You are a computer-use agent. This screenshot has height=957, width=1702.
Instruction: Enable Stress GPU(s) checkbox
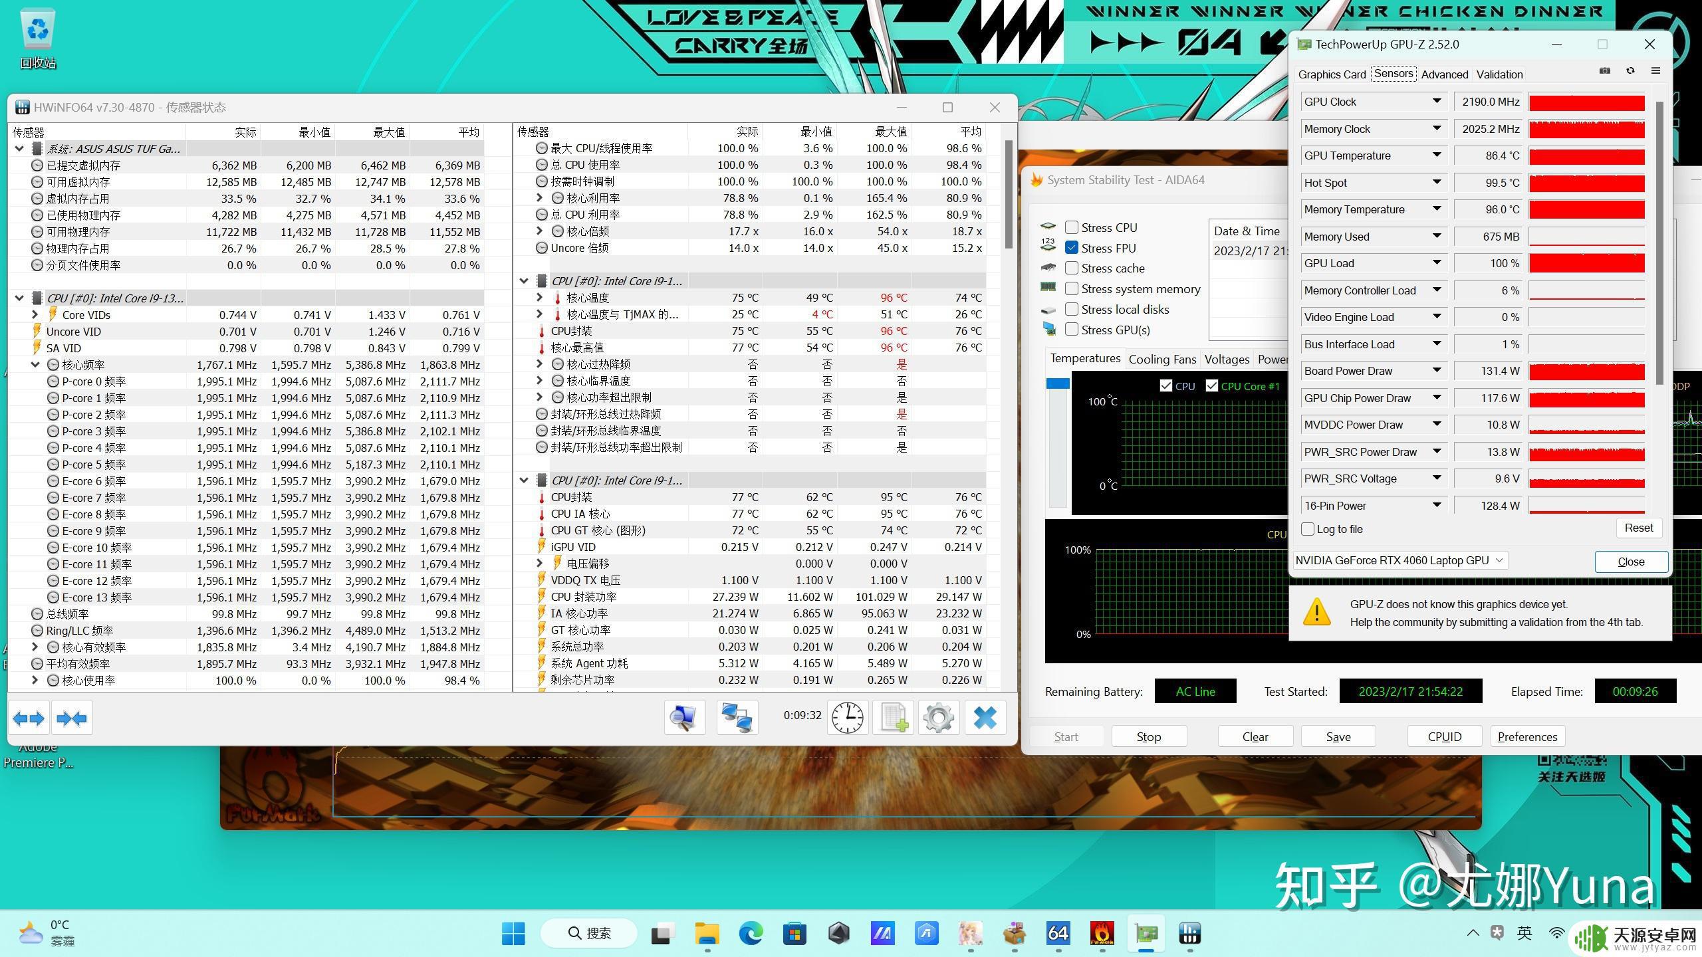point(1071,330)
